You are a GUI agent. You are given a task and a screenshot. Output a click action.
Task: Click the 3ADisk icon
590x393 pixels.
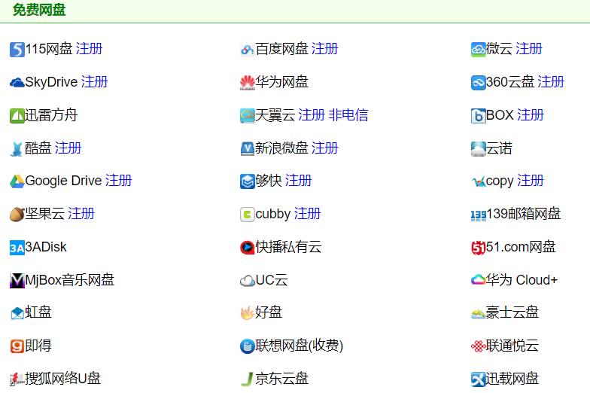pos(17,248)
